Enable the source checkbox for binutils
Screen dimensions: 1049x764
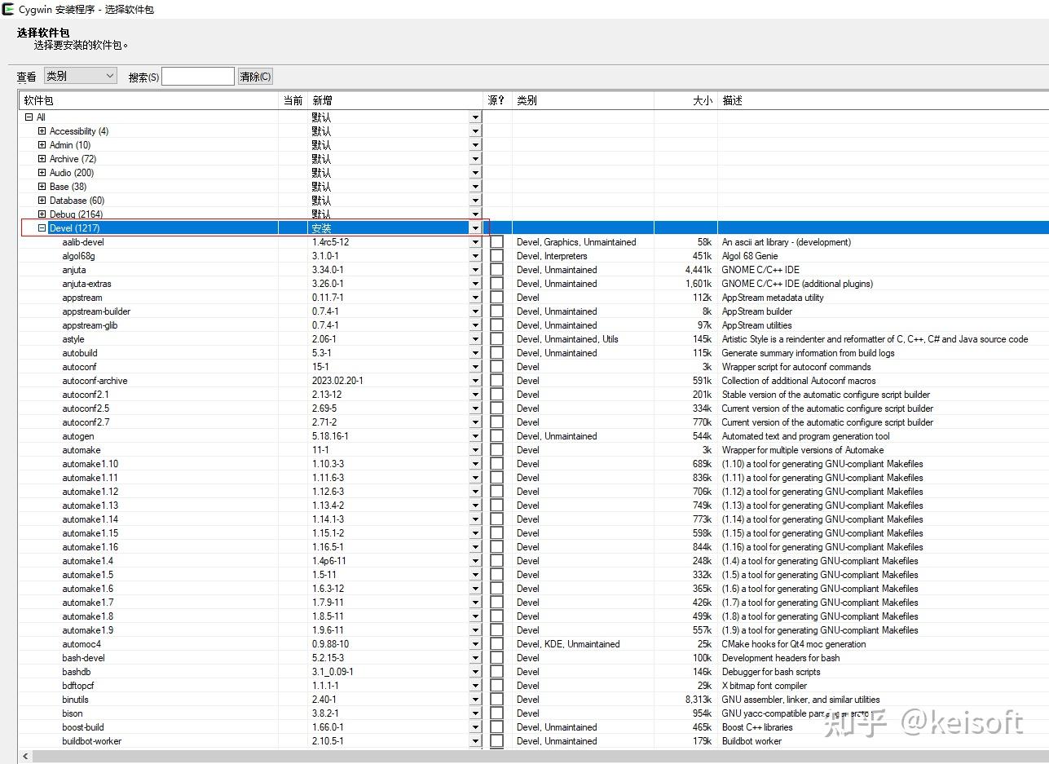(496, 700)
